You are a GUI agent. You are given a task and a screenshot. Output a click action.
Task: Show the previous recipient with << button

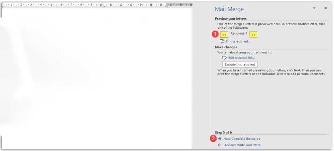pyautogui.click(x=224, y=35)
